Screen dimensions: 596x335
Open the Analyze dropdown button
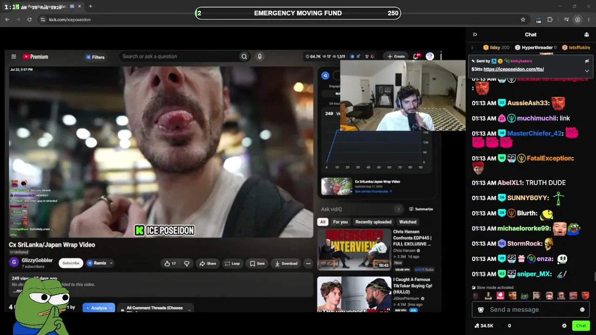click(x=99, y=308)
